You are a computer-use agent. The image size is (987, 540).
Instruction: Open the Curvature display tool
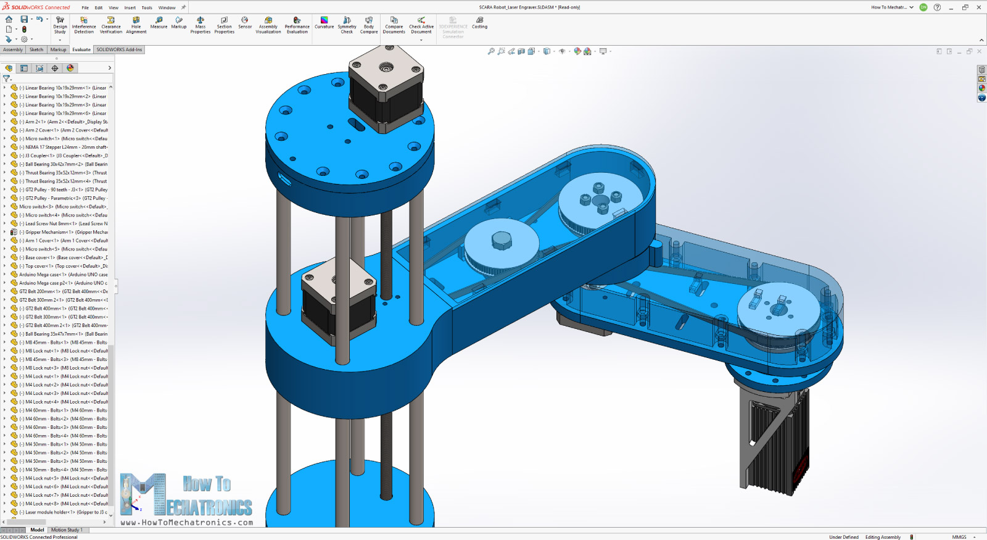tap(324, 23)
